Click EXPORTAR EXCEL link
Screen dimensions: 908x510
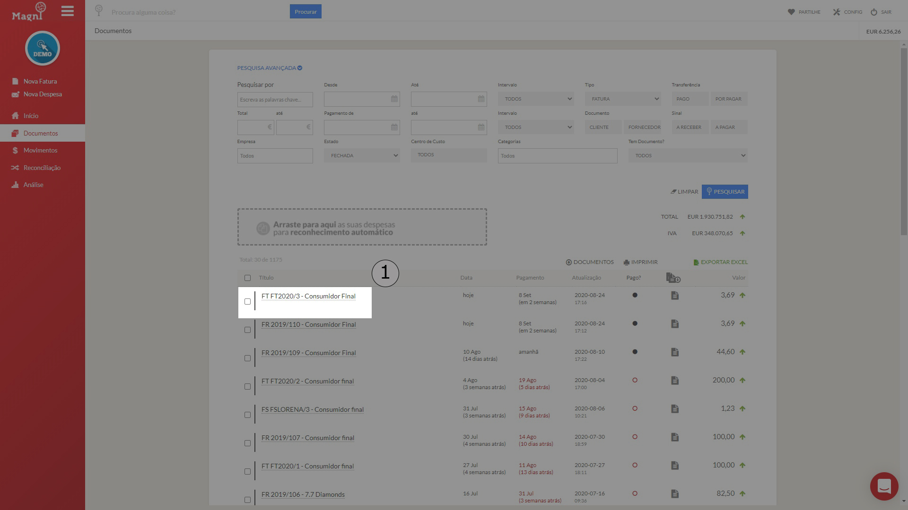pyautogui.click(x=720, y=262)
